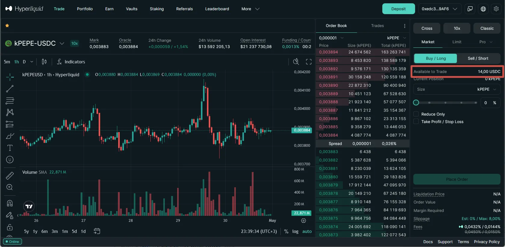
Task: Open the display layout icon in header
Action: coord(470,9)
